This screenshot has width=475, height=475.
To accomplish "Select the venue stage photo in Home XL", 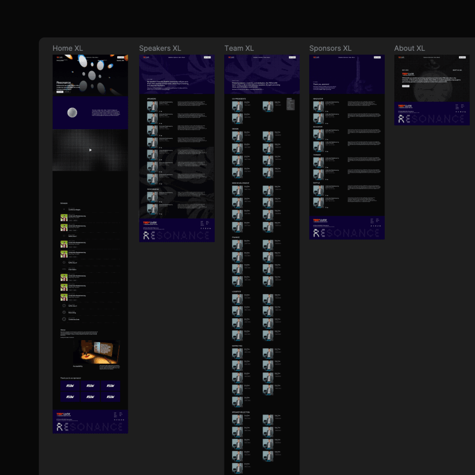I will pyautogui.click(x=96, y=351).
